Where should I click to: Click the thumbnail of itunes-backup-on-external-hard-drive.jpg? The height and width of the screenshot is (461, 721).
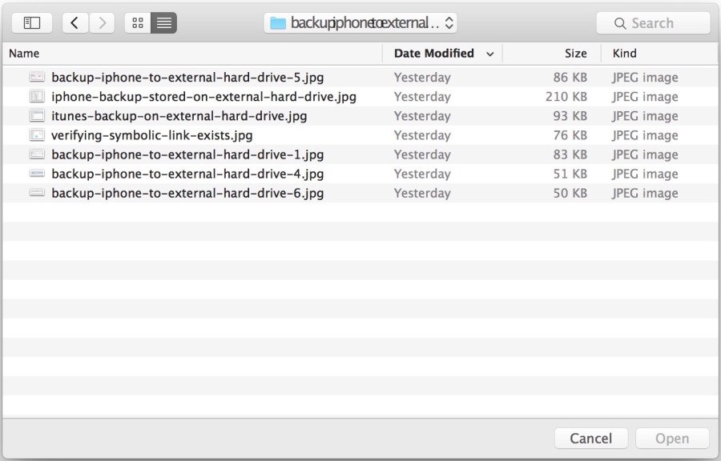pyautogui.click(x=35, y=114)
